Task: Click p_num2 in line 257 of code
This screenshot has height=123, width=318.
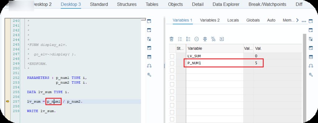Action: click(74, 102)
